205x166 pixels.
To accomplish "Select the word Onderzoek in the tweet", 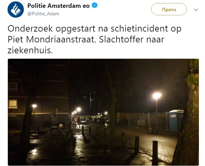I will pyautogui.click(x=30, y=29).
